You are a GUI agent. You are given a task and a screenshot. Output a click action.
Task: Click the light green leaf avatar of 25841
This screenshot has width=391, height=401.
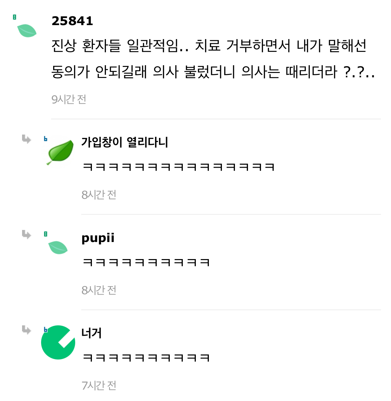click(x=27, y=31)
